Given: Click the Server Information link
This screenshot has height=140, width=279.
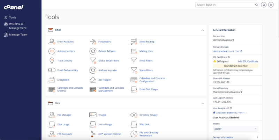Looking at the screenshot, I should 223,137.
